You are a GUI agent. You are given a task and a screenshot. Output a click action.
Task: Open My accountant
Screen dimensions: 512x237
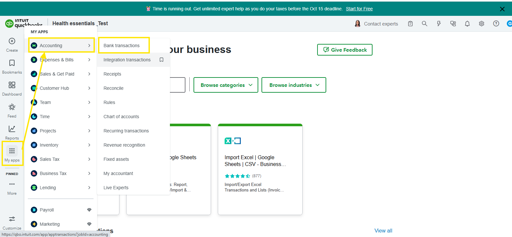tap(133, 173)
